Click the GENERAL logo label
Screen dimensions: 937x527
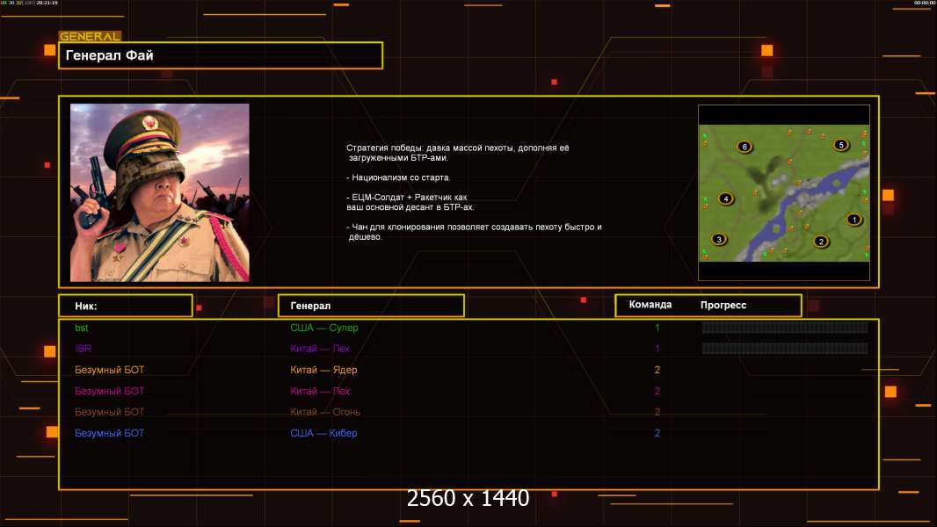[x=90, y=36]
